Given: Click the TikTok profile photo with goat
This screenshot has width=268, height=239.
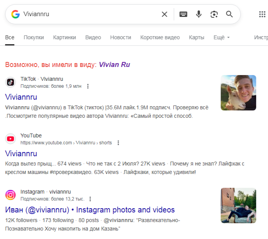Looking at the screenshot, I should [238, 93].
